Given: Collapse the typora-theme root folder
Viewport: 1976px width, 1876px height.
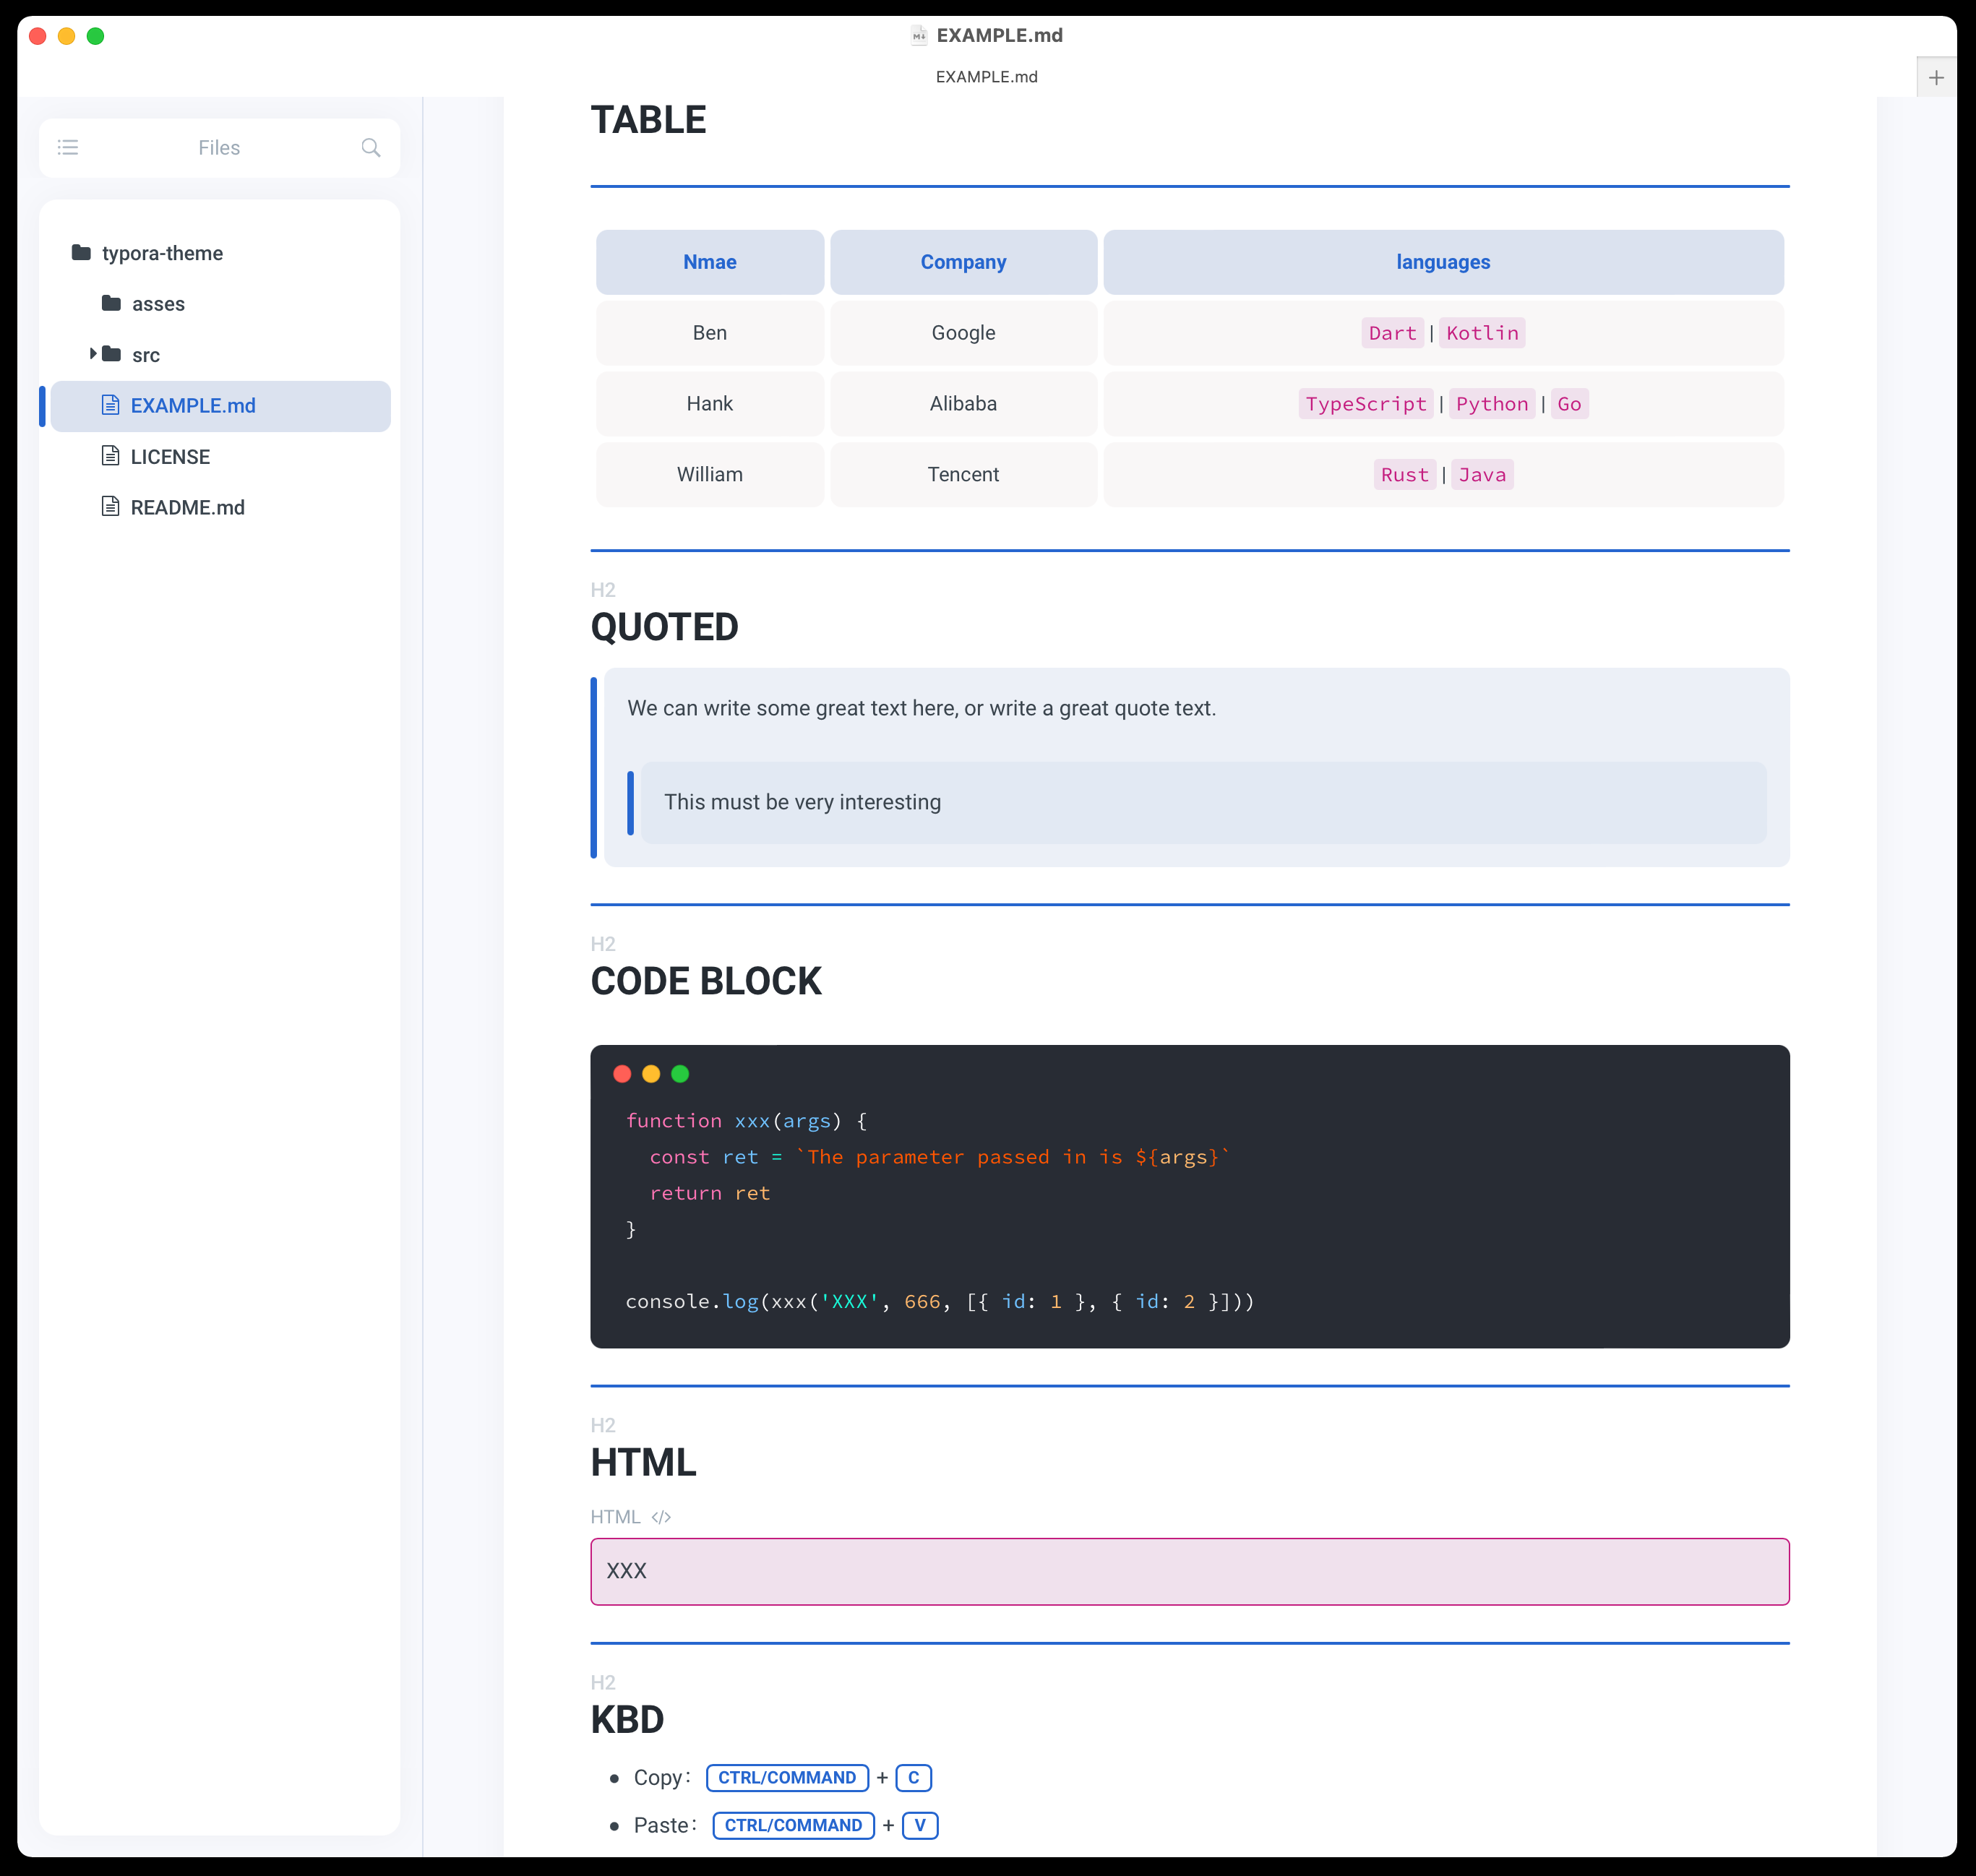Looking at the screenshot, I should point(161,253).
